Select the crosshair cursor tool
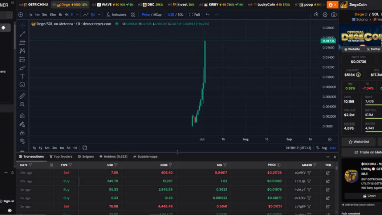This screenshot has width=382, height=215. tap(22, 26)
